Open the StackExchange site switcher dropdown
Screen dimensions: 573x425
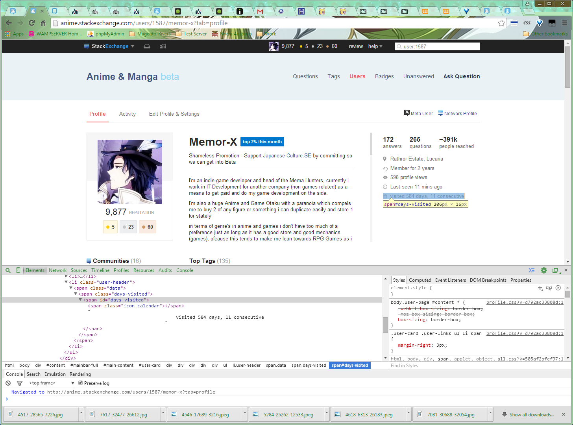point(109,46)
